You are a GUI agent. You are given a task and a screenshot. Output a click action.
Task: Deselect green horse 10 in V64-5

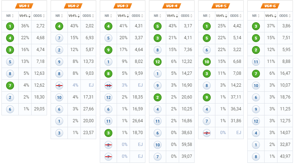coord(207,62)
